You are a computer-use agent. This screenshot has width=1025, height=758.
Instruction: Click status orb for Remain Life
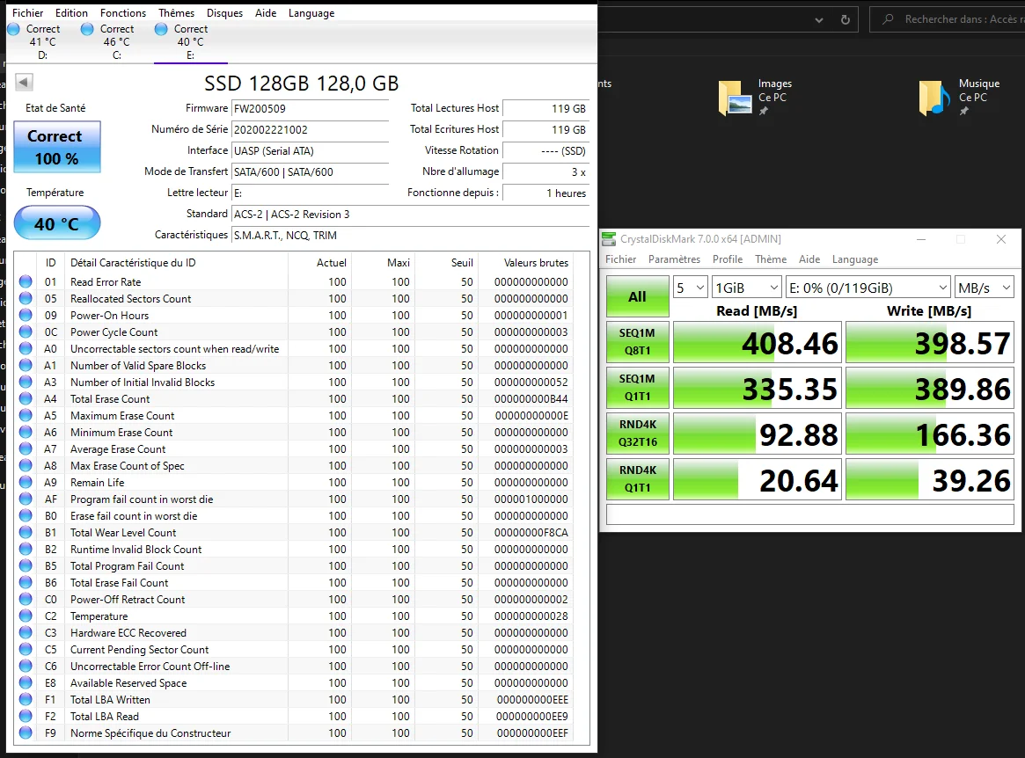click(x=26, y=482)
